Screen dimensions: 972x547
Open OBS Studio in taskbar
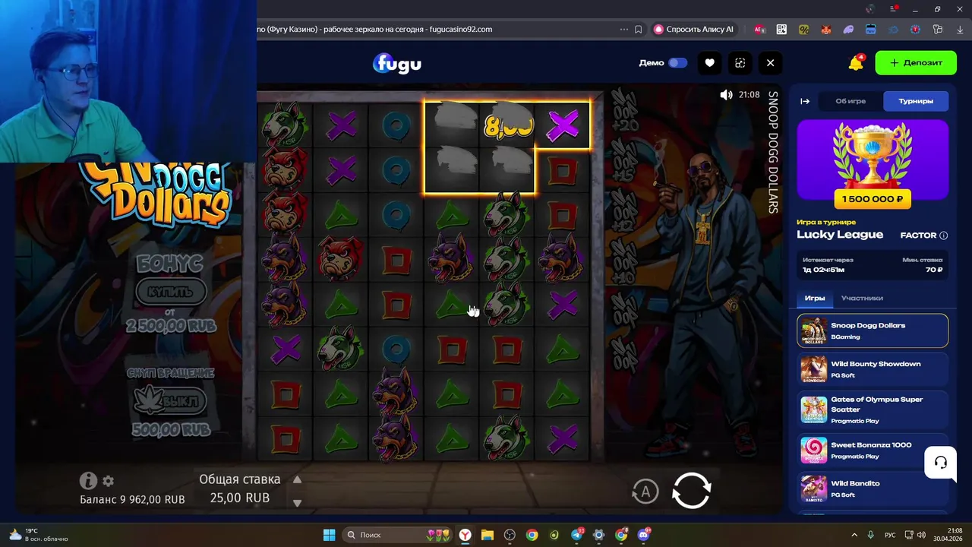510,535
